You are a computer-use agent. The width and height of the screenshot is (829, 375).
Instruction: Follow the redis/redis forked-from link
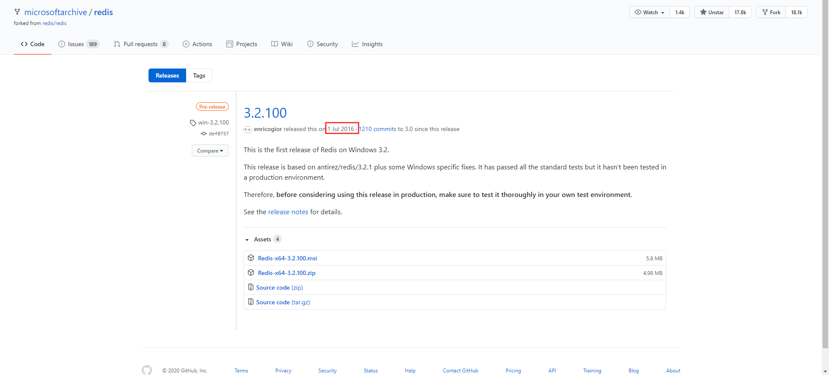(x=54, y=23)
